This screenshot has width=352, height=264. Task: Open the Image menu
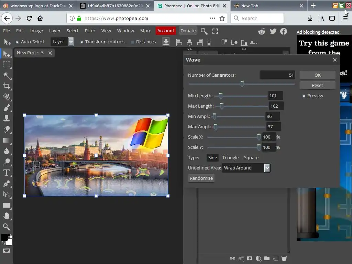coord(36,31)
